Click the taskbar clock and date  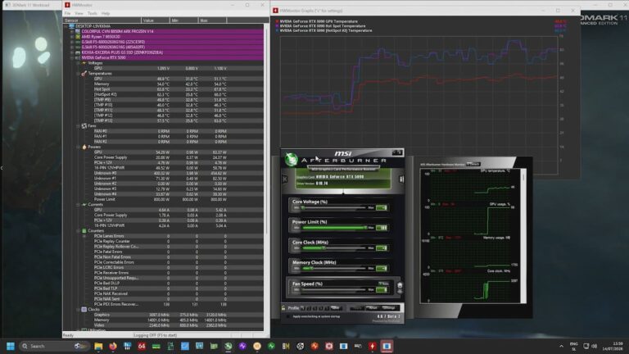[614, 346]
